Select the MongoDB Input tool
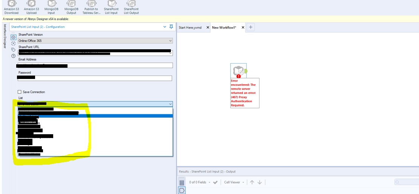Image resolution: width=419 pixels, height=194 pixels. click(51, 7)
